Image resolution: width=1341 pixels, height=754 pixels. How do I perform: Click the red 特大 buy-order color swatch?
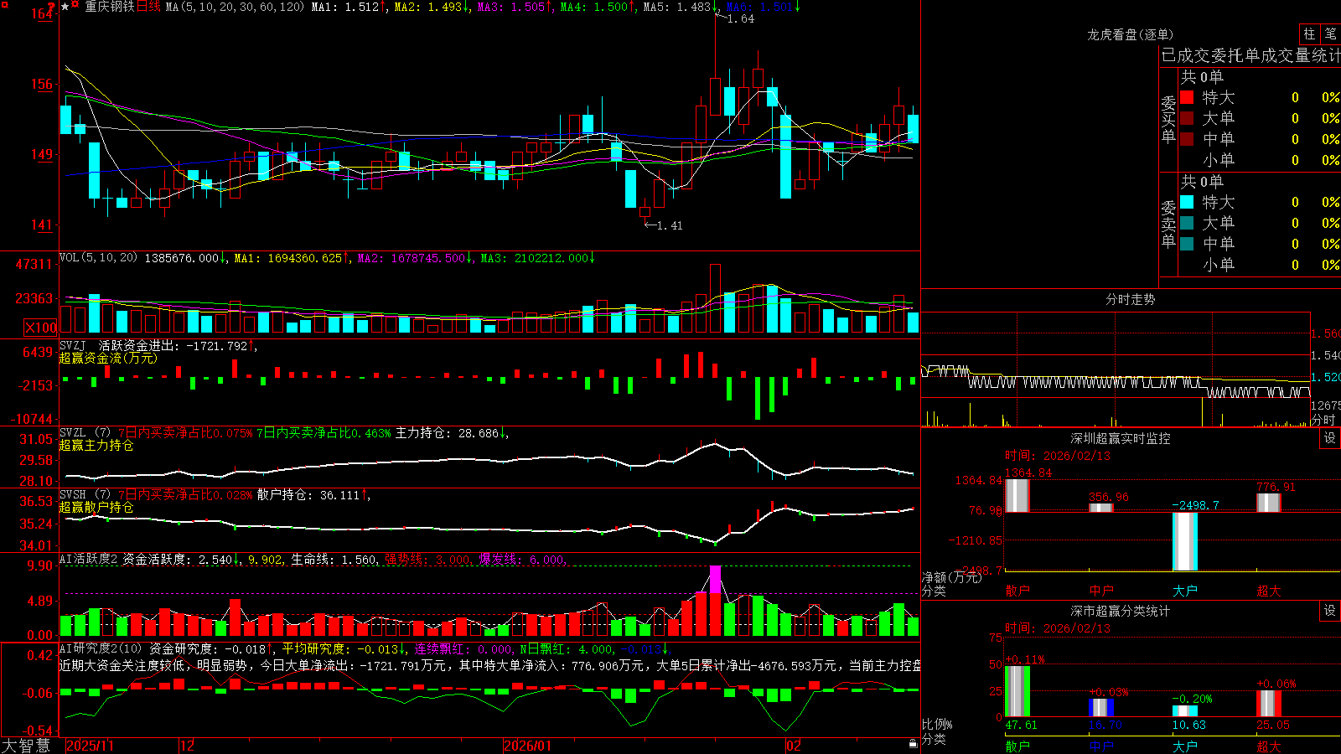pyautogui.click(x=1187, y=97)
